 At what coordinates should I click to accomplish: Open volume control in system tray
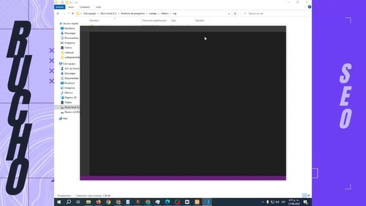tap(277, 202)
